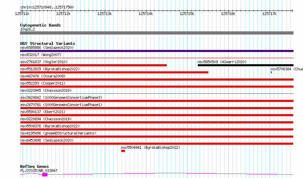303x178 pixels.
Task: Click the black nsv5850509 variant bar
Action: (x=245, y=65)
